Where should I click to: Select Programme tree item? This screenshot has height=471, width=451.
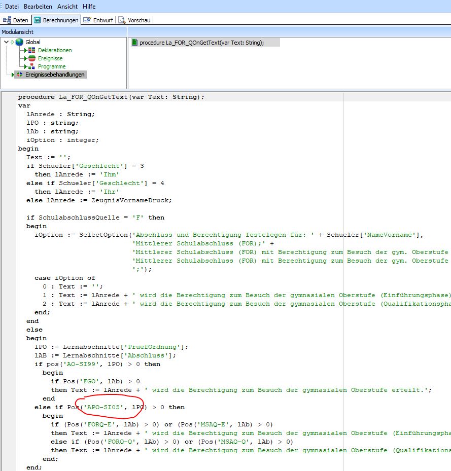pyautogui.click(x=52, y=66)
